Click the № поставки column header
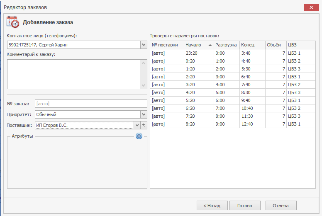Viewport: 322px width, 216px height. pyautogui.click(x=166, y=45)
